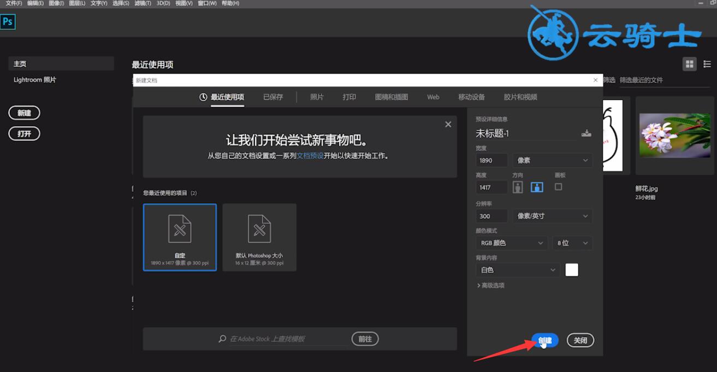Switch to the 图稿和插图 tab

392,97
